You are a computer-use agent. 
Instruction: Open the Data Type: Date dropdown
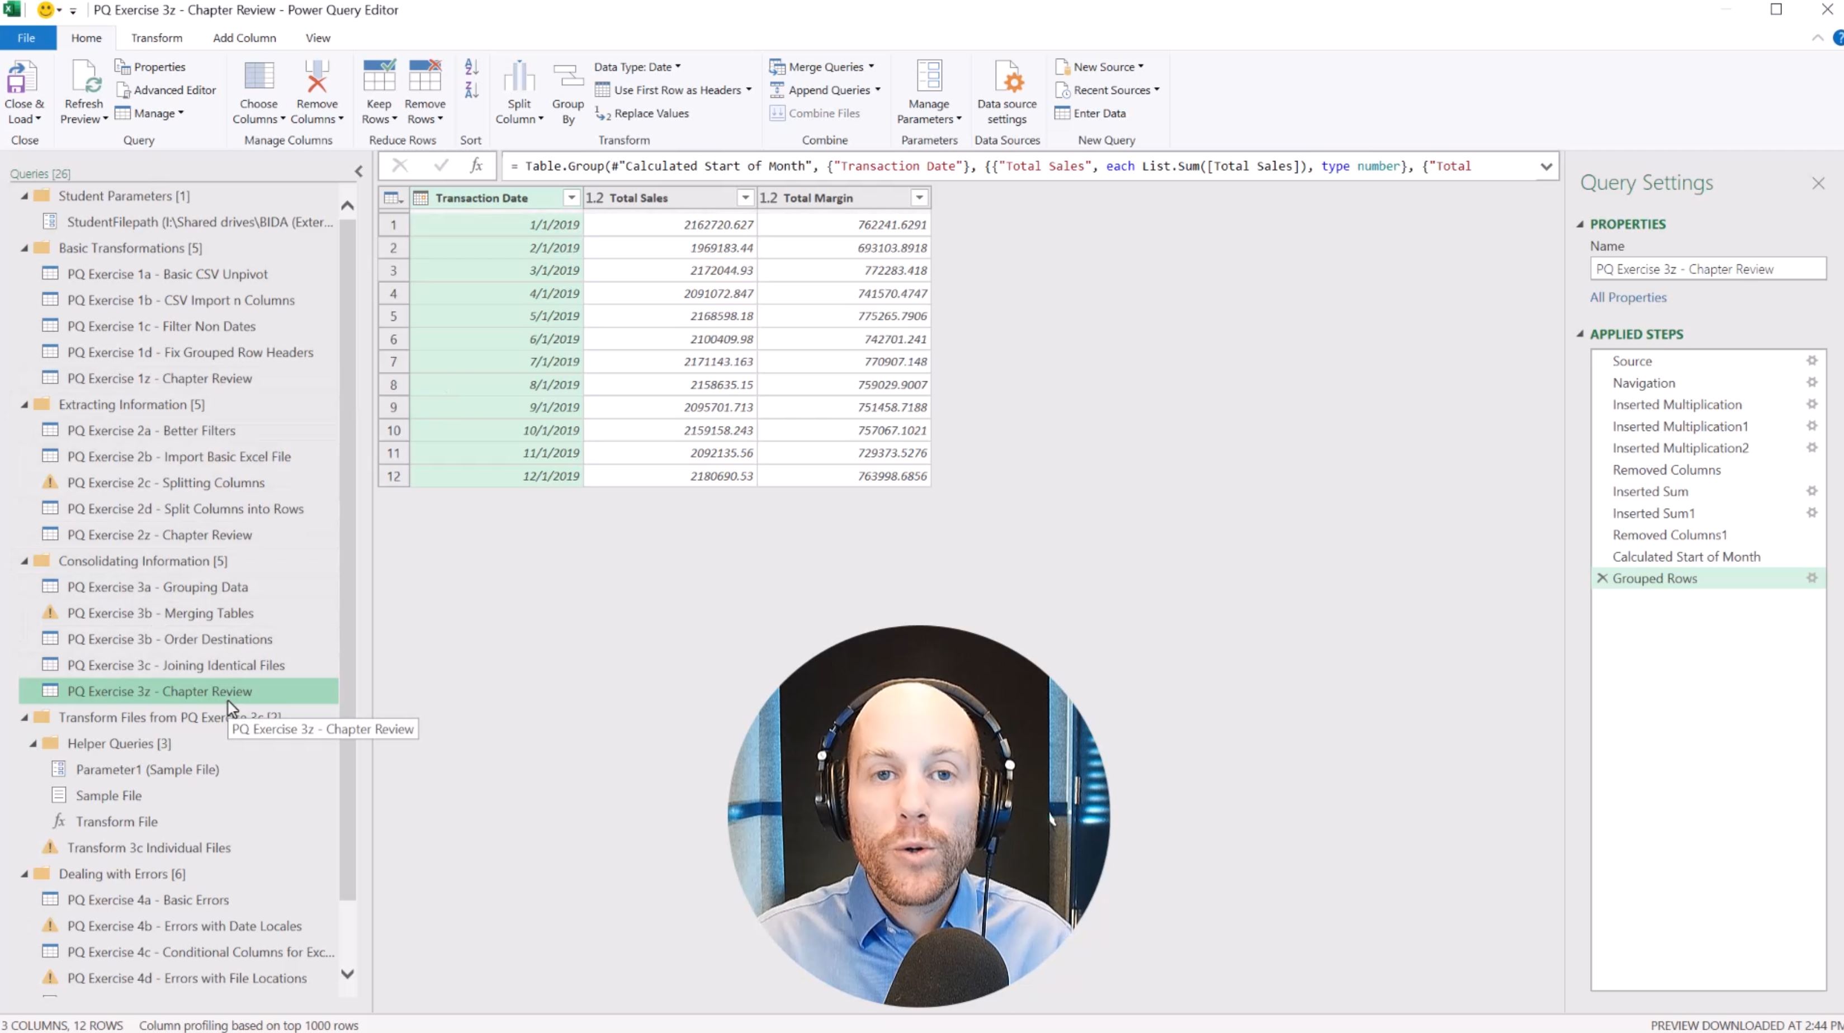pyautogui.click(x=637, y=67)
